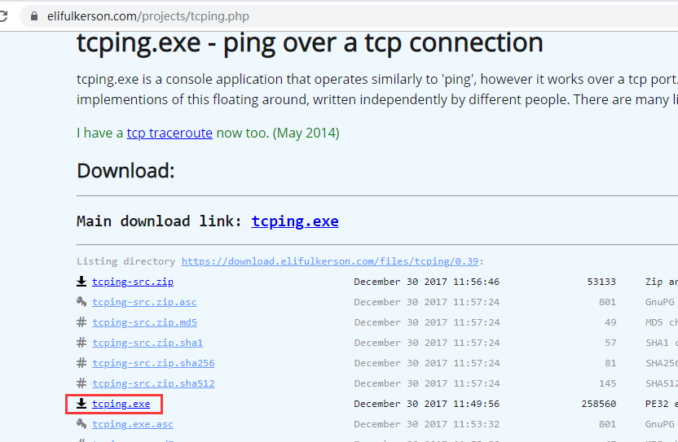
Task: Open the tcping.exe.asc signature link
Action: [133, 424]
